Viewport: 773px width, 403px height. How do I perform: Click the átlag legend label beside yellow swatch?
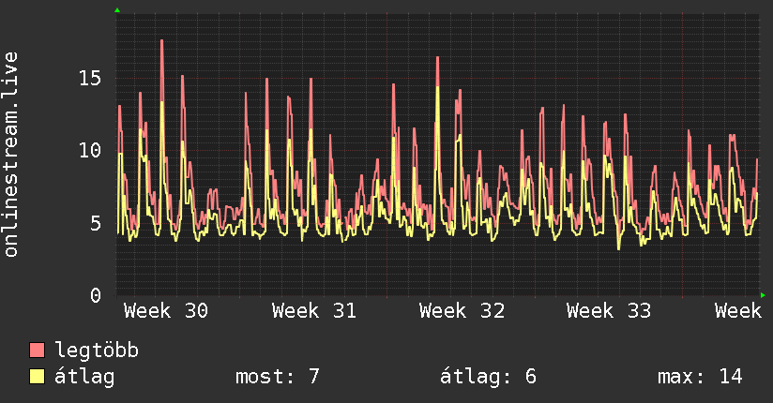pyautogui.click(x=84, y=377)
